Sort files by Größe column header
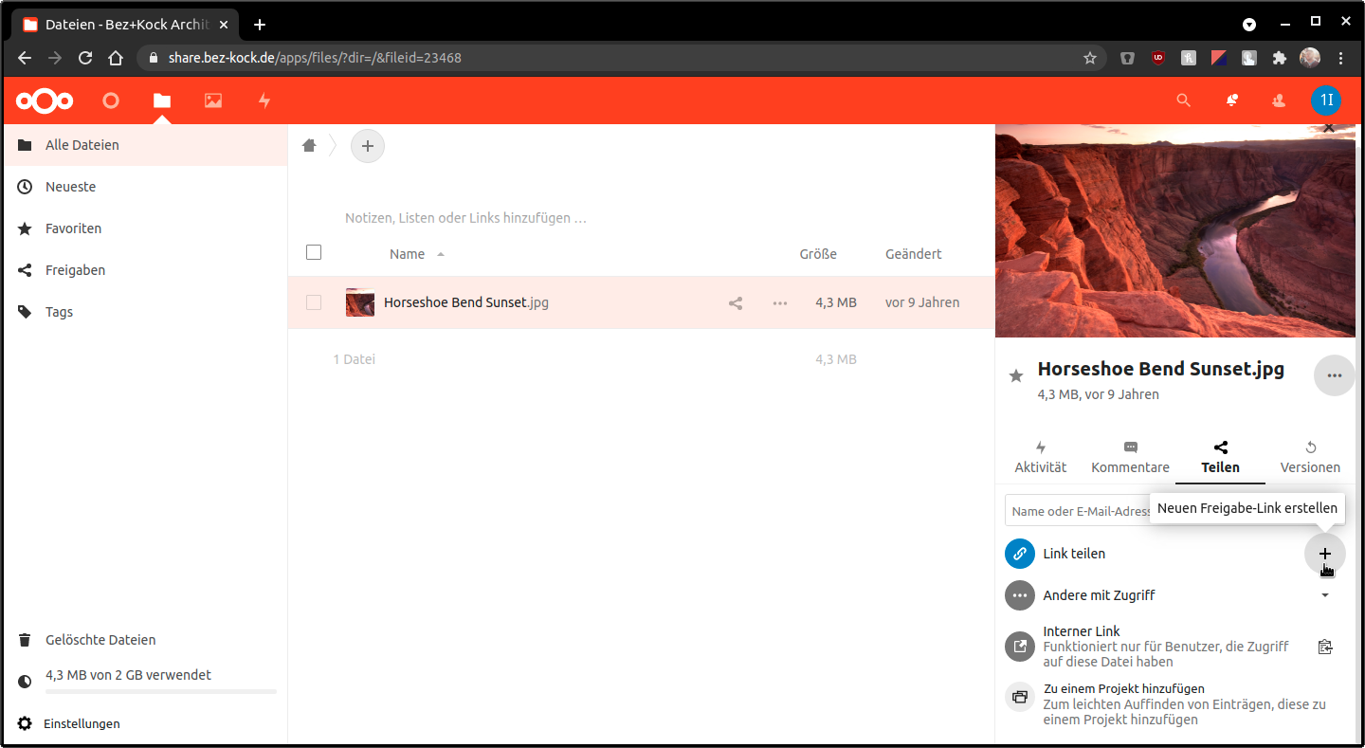 [x=817, y=254]
